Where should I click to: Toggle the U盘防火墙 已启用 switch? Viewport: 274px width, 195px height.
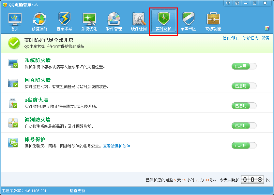(244, 106)
